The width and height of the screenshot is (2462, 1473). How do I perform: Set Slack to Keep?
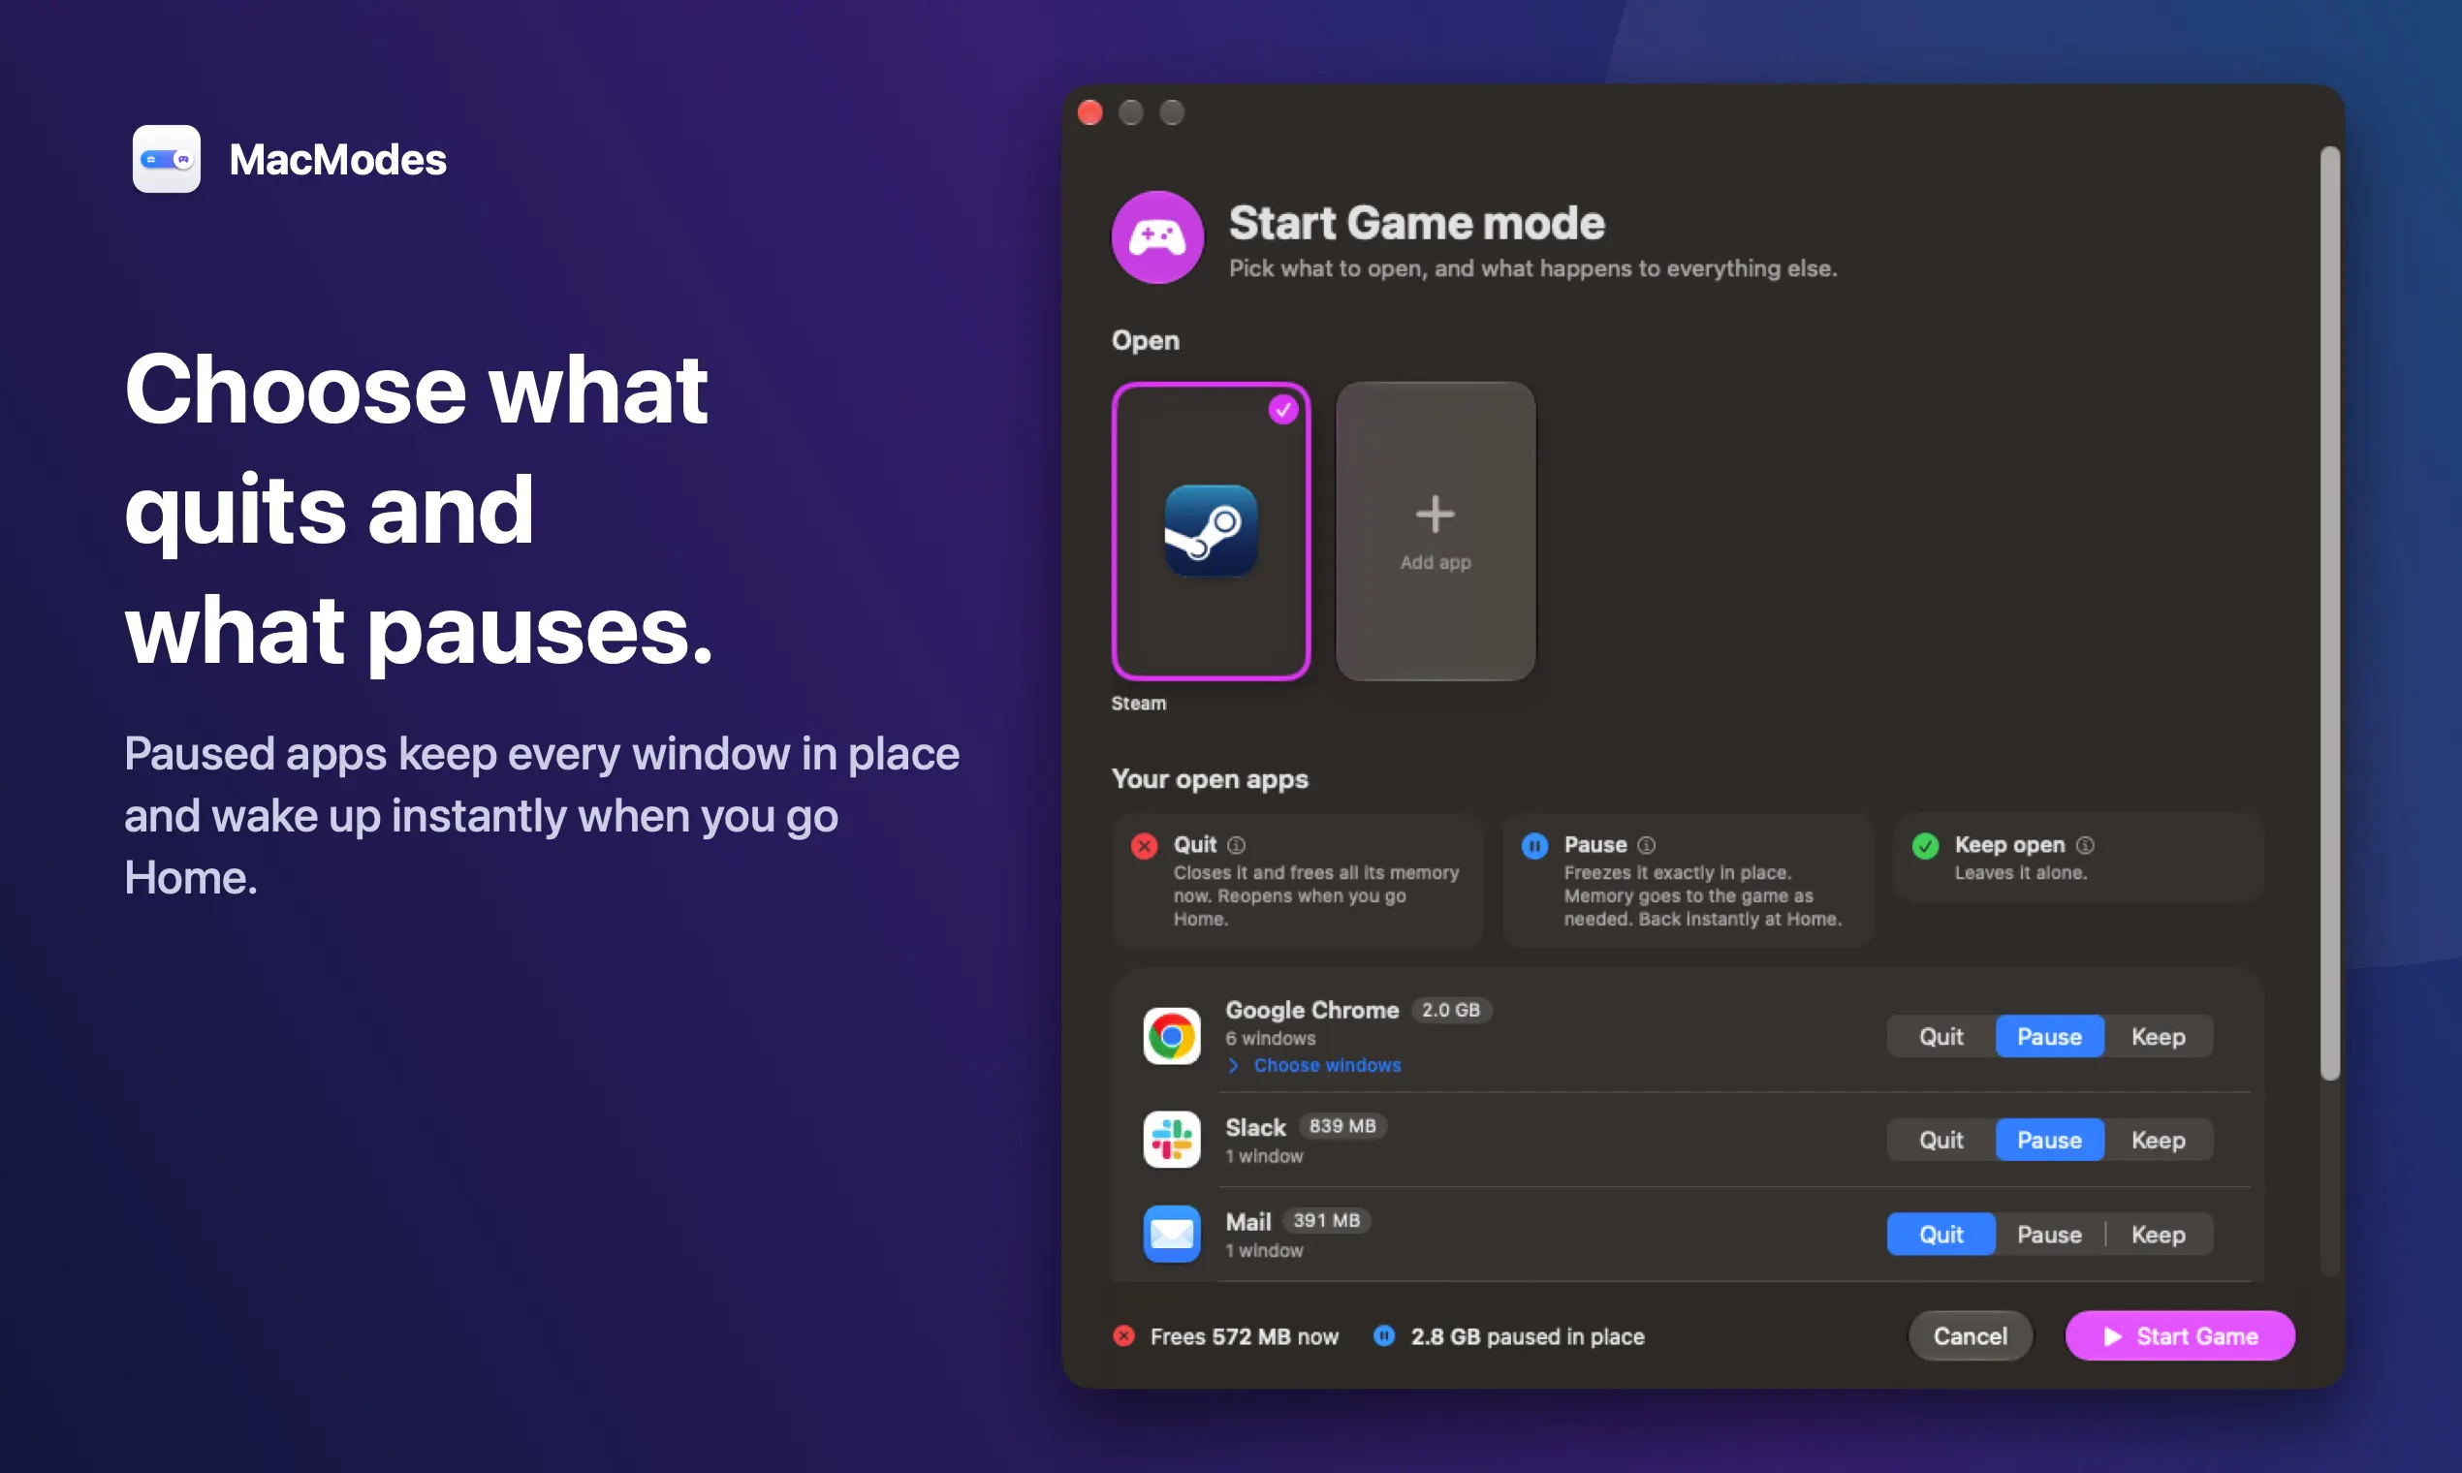2159,1140
